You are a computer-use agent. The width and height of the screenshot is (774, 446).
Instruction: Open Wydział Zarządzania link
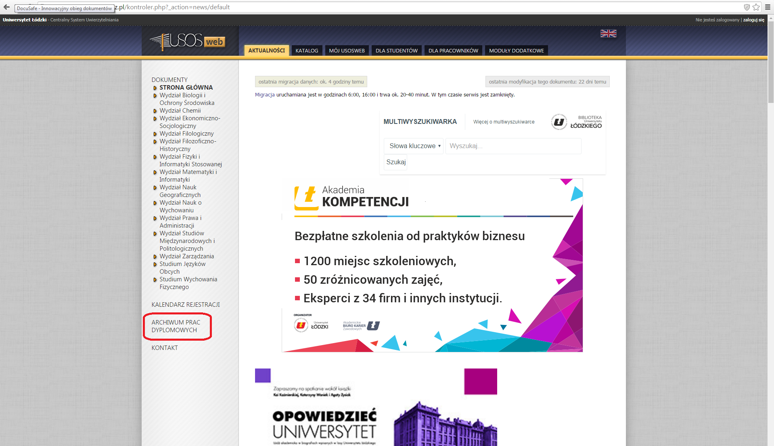coord(187,256)
